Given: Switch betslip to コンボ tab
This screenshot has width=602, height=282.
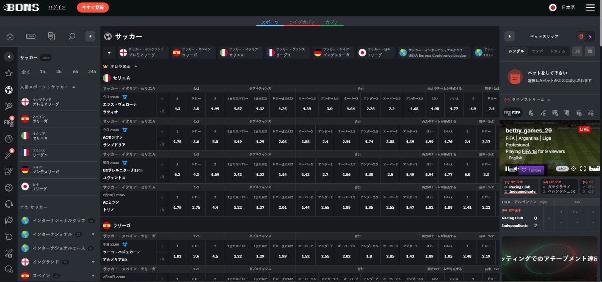Looking at the screenshot, I should (537, 51).
